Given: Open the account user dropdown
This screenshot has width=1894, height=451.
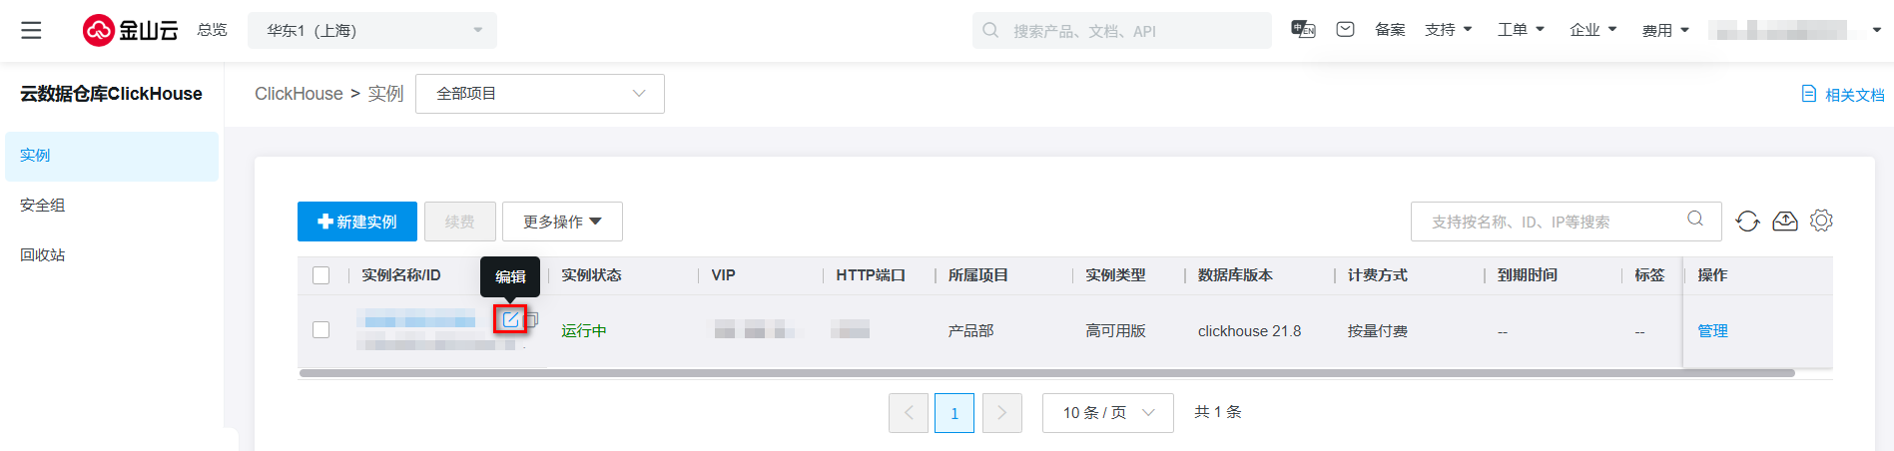Looking at the screenshot, I should pos(1794,30).
